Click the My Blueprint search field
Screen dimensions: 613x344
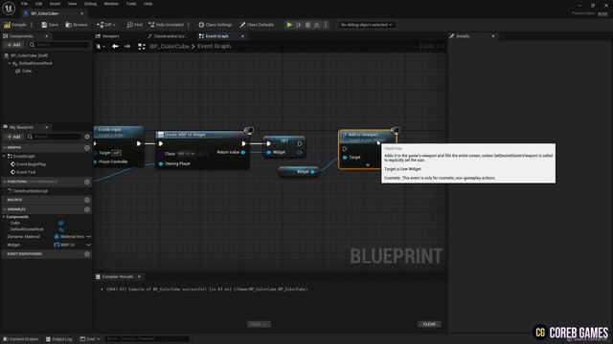click(x=55, y=137)
